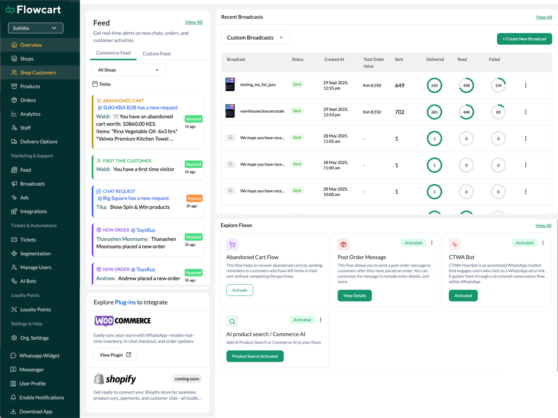Open three-dot menu for testing_my_list_jaza broadcast
Screen dimensions: 558x418
[526, 85]
